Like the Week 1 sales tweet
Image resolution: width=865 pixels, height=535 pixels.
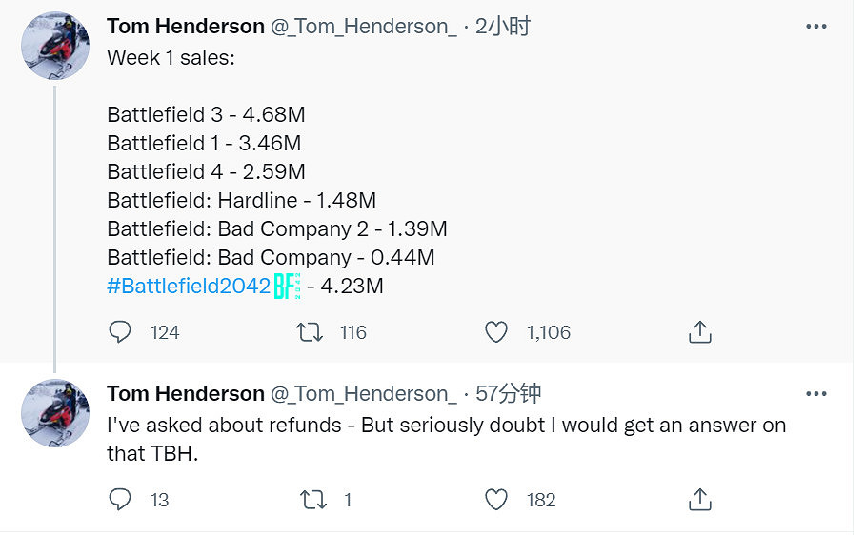[x=496, y=332]
